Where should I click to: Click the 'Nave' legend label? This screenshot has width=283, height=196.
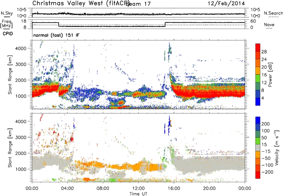[x=269, y=24]
